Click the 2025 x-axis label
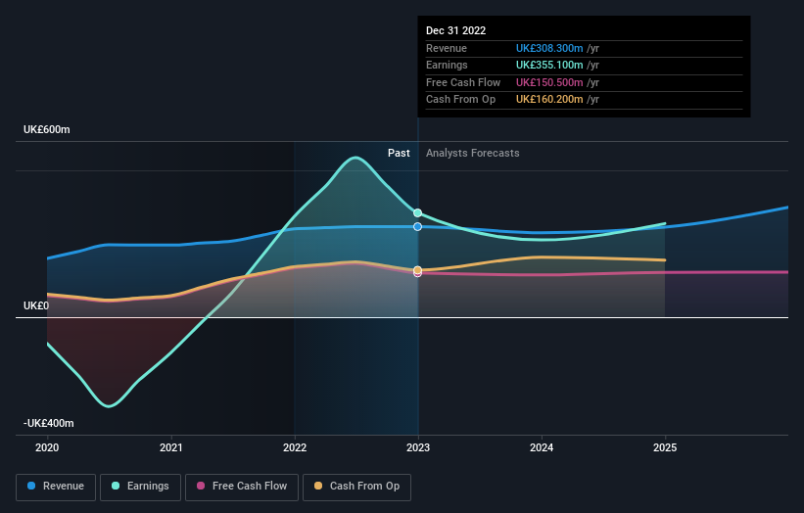804x513 pixels. point(665,448)
